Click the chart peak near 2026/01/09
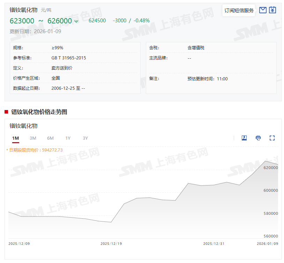Image resolution: width=284 pixels, height=263 pixels. (x=266, y=161)
